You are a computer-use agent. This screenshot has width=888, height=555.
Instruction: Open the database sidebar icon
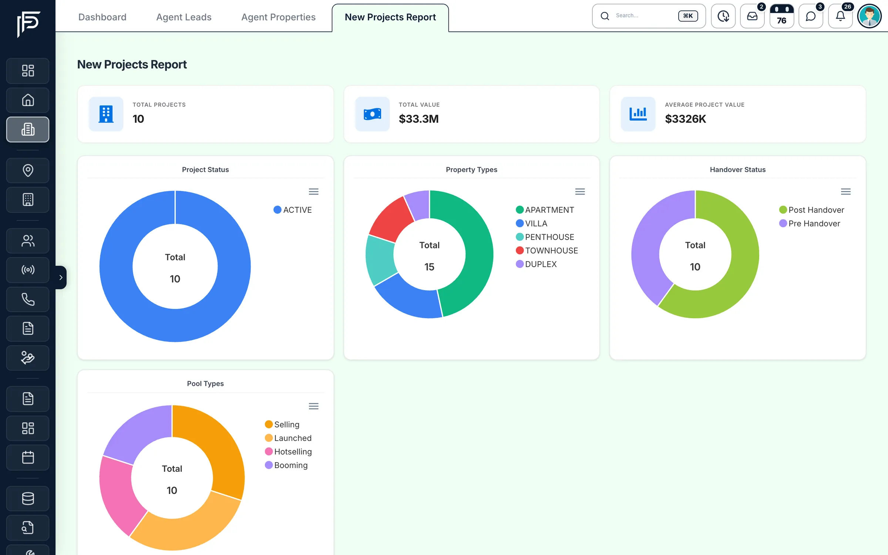pyautogui.click(x=28, y=498)
